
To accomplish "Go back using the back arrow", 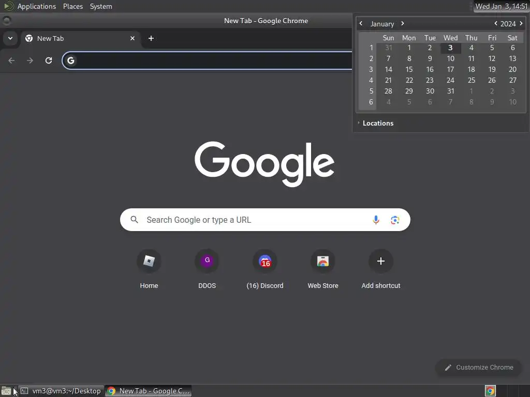I will coord(11,60).
